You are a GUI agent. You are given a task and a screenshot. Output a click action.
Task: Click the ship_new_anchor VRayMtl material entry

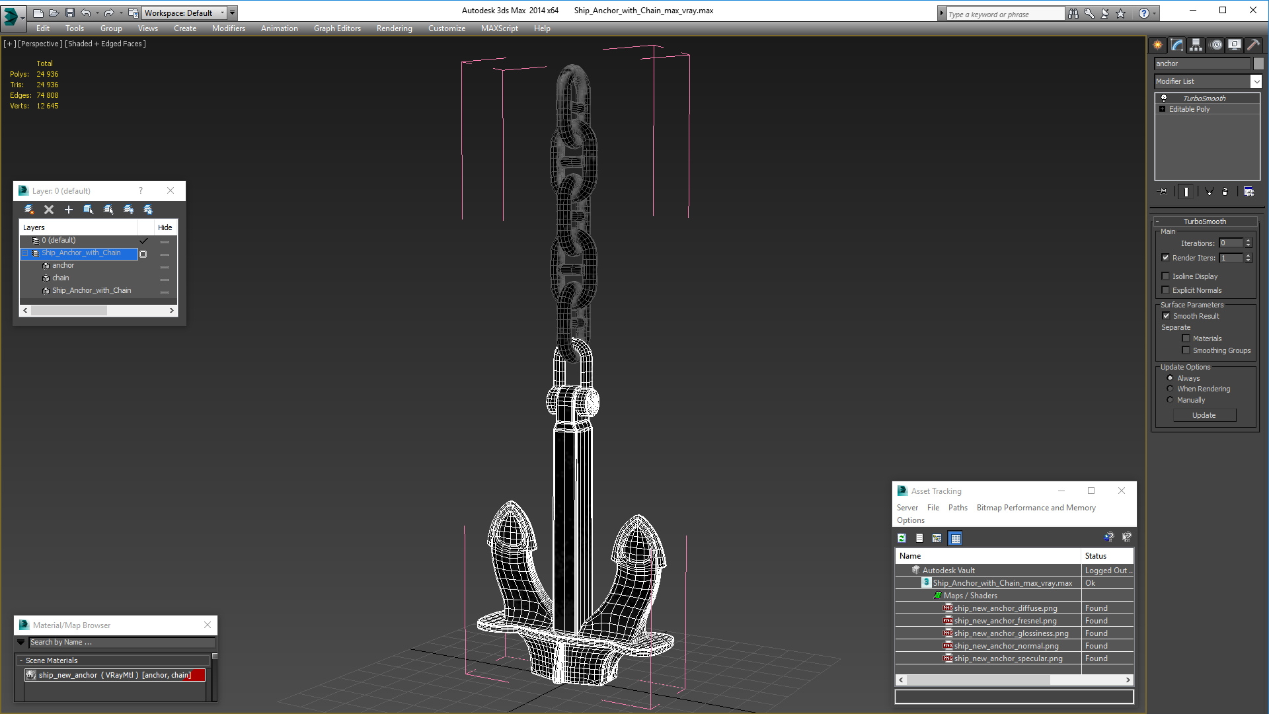115,675
